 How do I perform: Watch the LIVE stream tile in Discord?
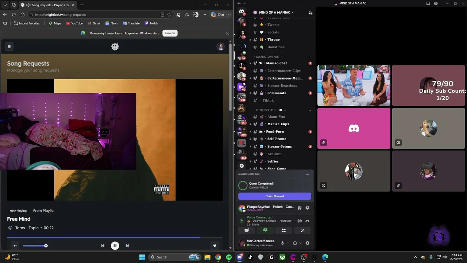click(354, 85)
